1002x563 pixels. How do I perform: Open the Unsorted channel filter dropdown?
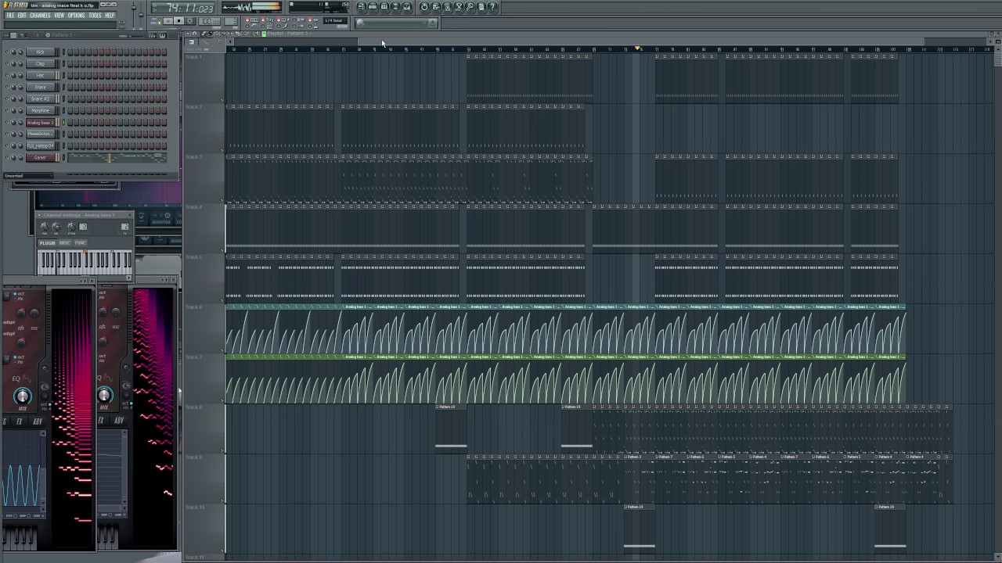coord(28,176)
